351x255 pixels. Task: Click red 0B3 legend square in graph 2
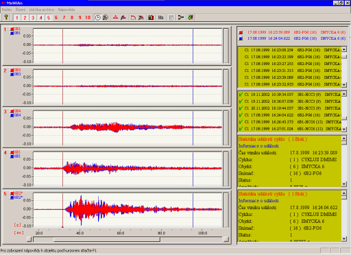pyautogui.click(x=12, y=70)
